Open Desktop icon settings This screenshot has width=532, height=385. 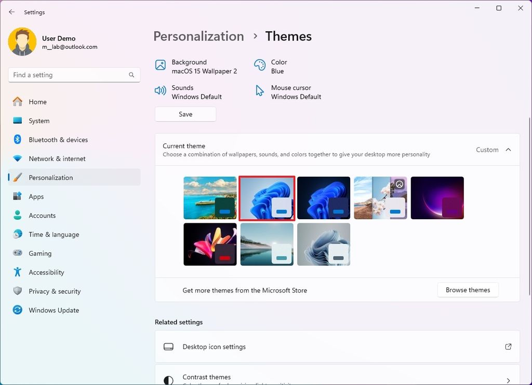[337, 347]
